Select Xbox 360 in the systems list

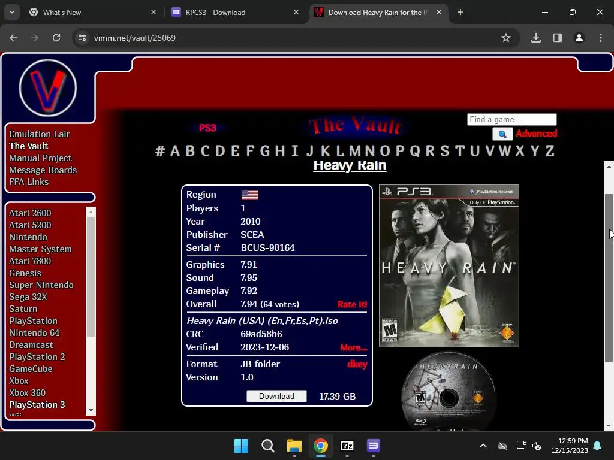(x=28, y=393)
